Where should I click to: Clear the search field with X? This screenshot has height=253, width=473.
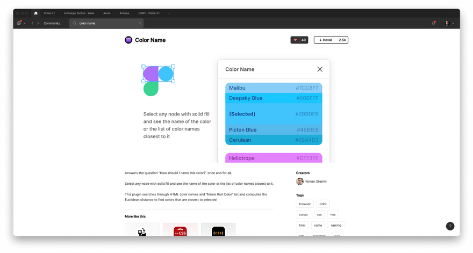point(140,23)
